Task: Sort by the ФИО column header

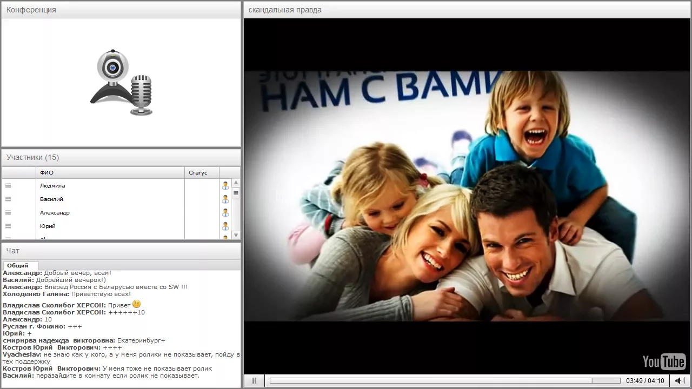Action: coord(110,173)
